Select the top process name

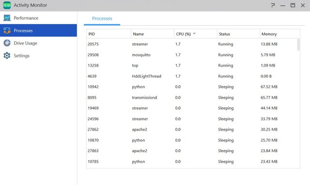click(x=135, y=66)
